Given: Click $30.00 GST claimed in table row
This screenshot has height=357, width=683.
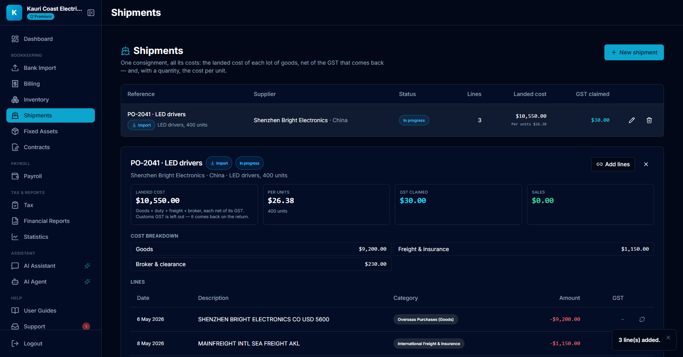Looking at the screenshot, I should (x=600, y=120).
